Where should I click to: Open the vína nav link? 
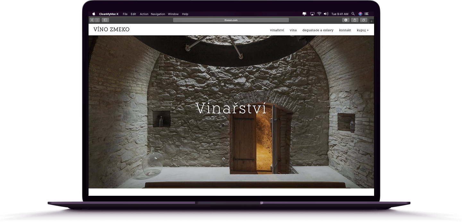point(293,30)
